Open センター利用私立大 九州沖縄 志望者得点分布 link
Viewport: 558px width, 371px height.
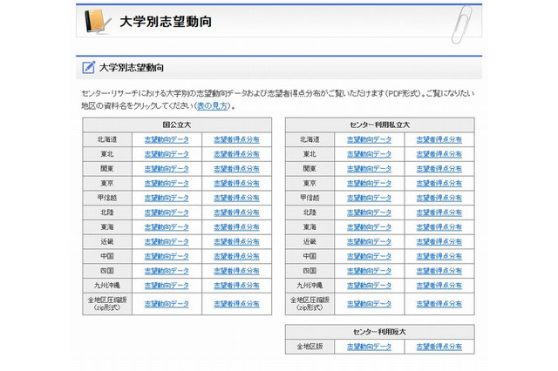(x=439, y=286)
